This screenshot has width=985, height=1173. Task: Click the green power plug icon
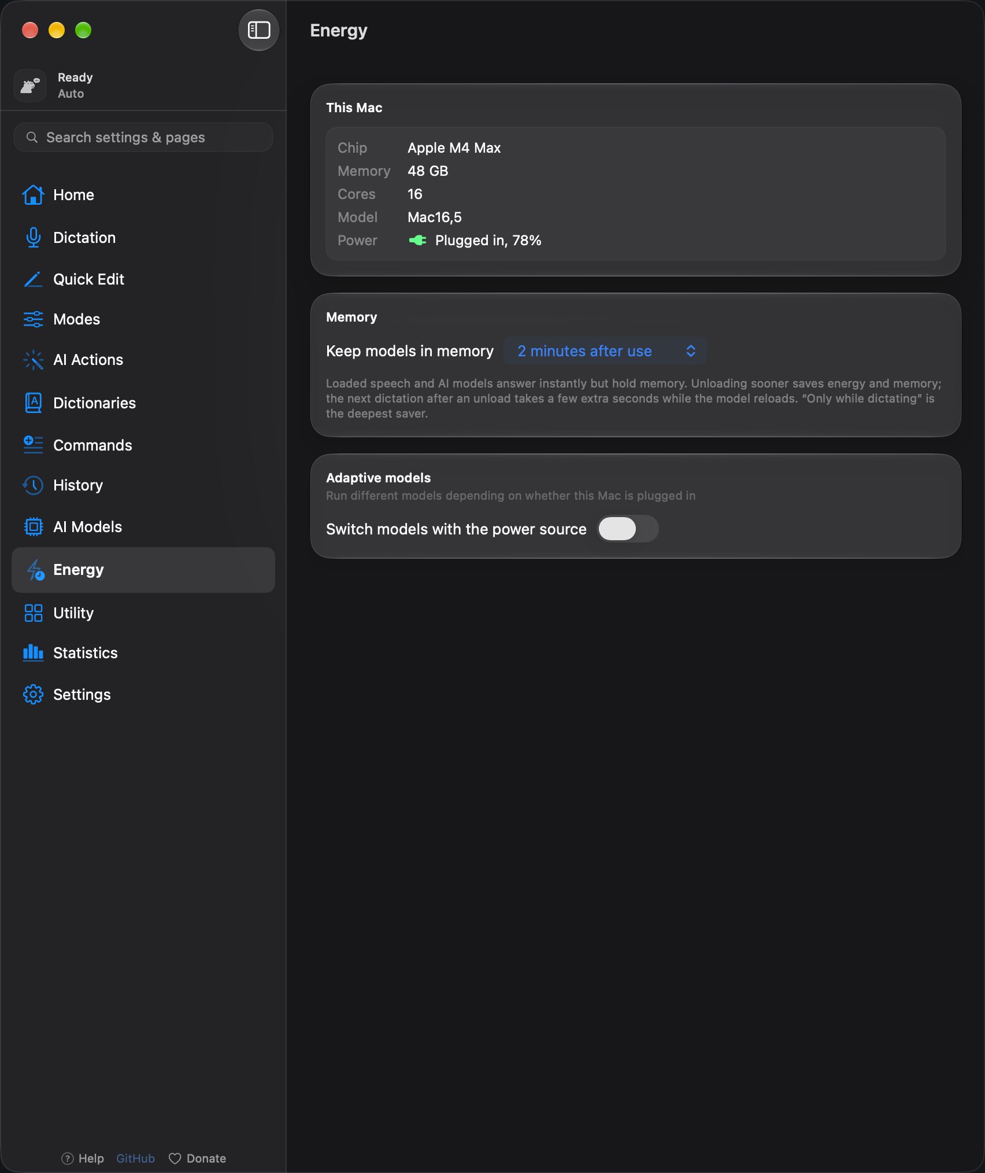(x=417, y=240)
